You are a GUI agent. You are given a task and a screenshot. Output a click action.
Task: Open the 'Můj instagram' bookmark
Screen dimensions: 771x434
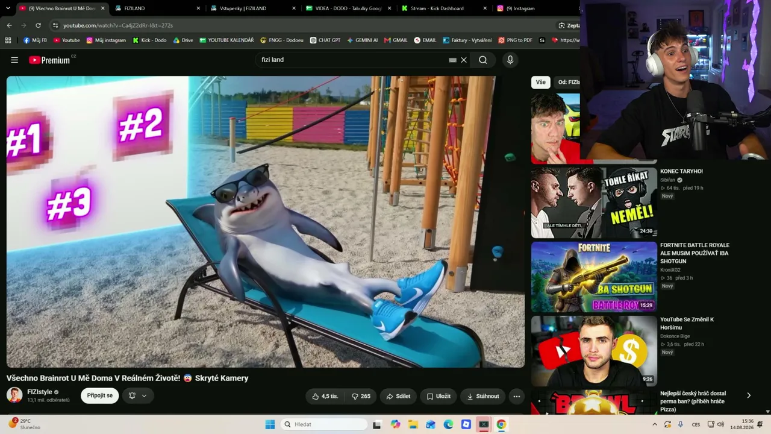click(x=106, y=40)
